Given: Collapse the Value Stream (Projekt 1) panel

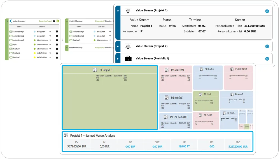Looking at the screenshot, I should (118, 11).
